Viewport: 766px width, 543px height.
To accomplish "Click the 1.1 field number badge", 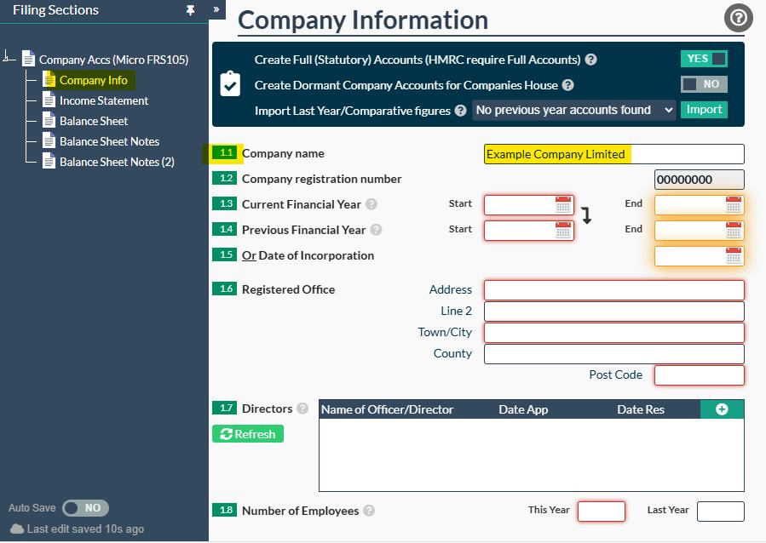I will pos(225,152).
